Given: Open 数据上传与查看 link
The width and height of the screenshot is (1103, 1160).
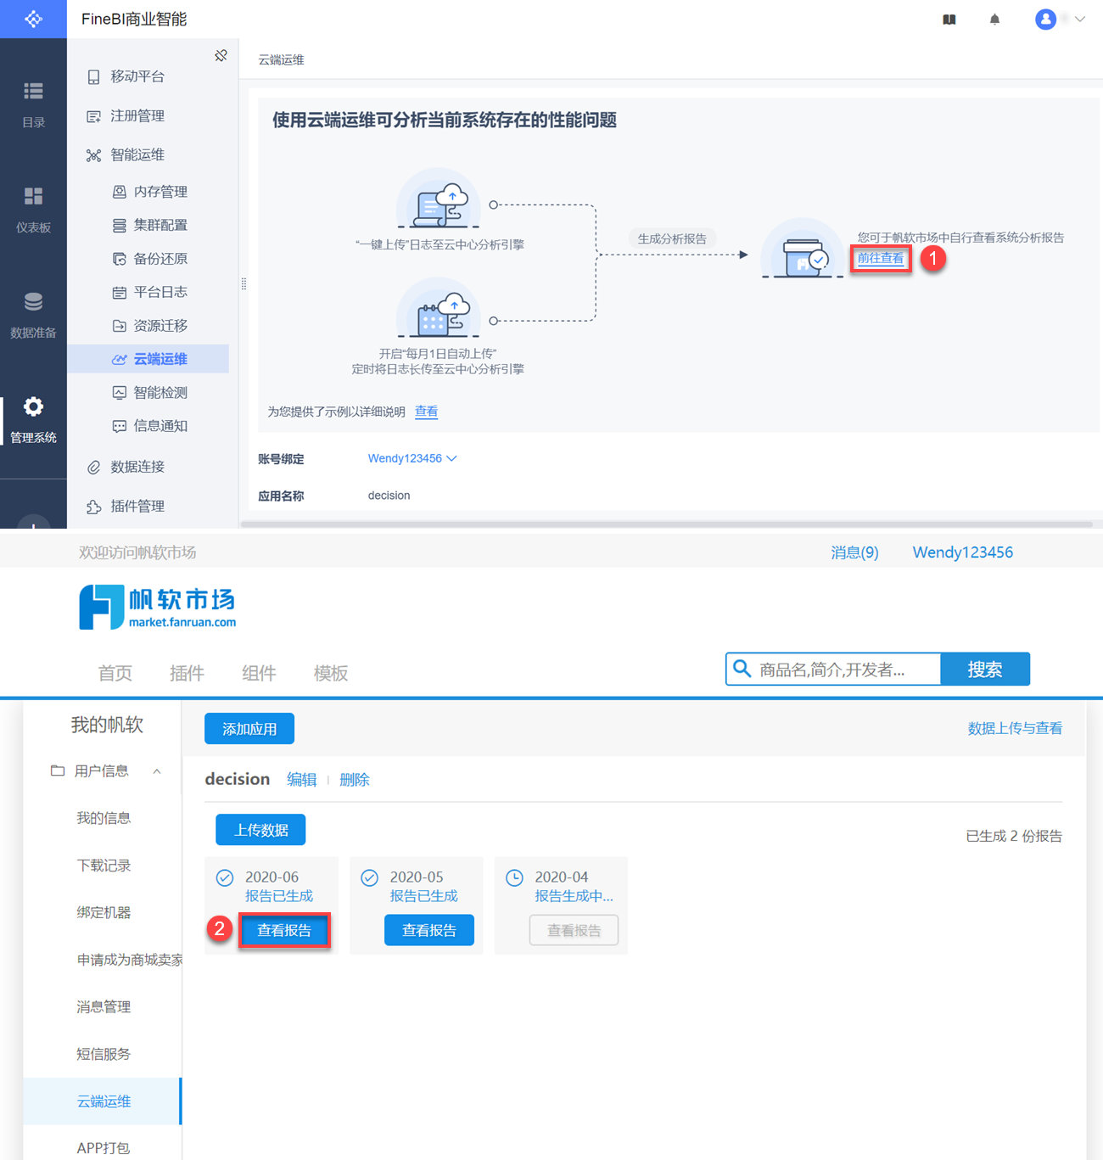Looking at the screenshot, I should (1015, 728).
